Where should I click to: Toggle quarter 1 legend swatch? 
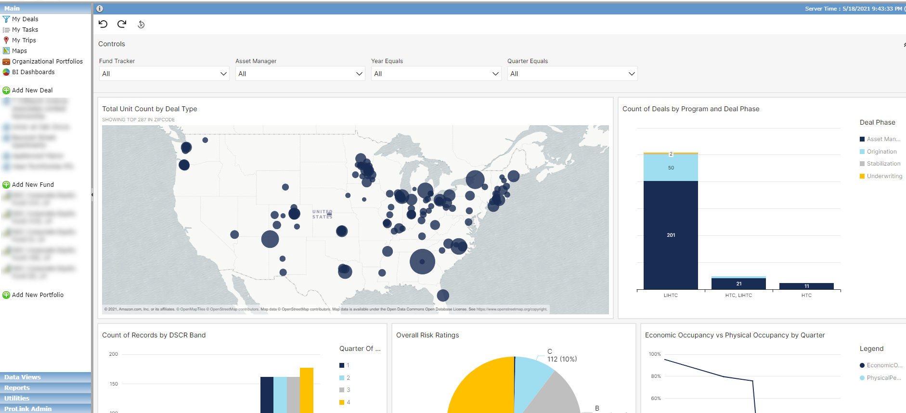[342, 365]
